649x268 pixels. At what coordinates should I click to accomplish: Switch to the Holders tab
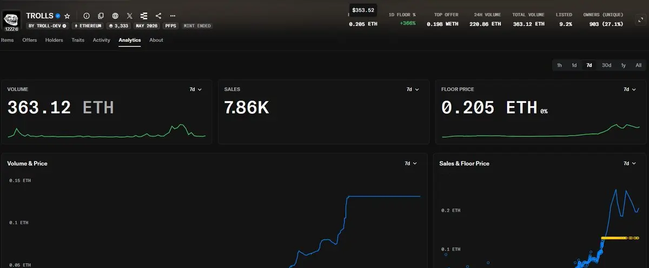point(54,40)
